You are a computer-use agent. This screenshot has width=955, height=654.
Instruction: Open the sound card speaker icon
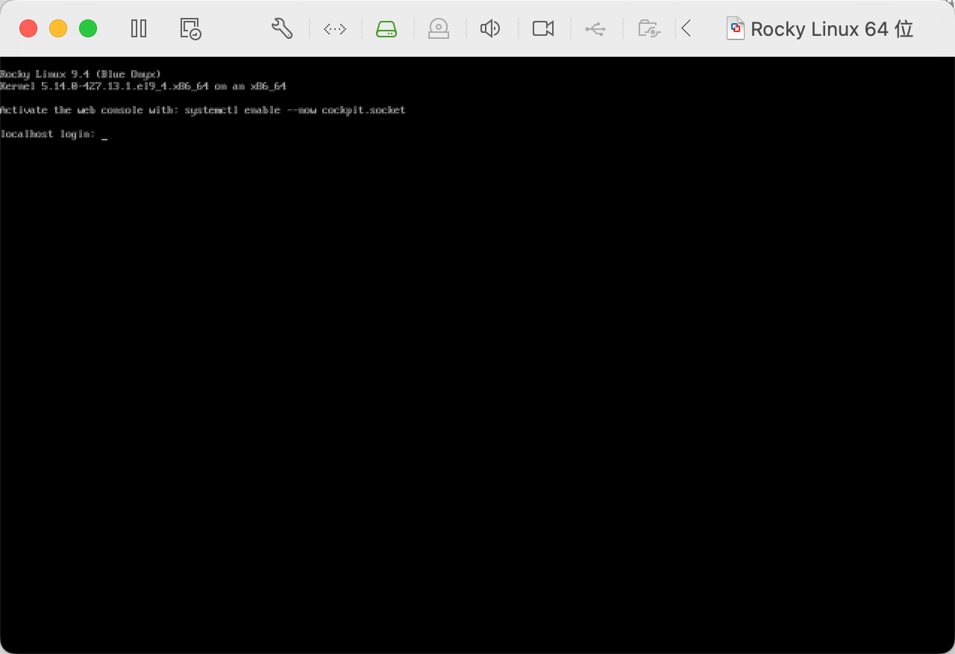tap(490, 29)
